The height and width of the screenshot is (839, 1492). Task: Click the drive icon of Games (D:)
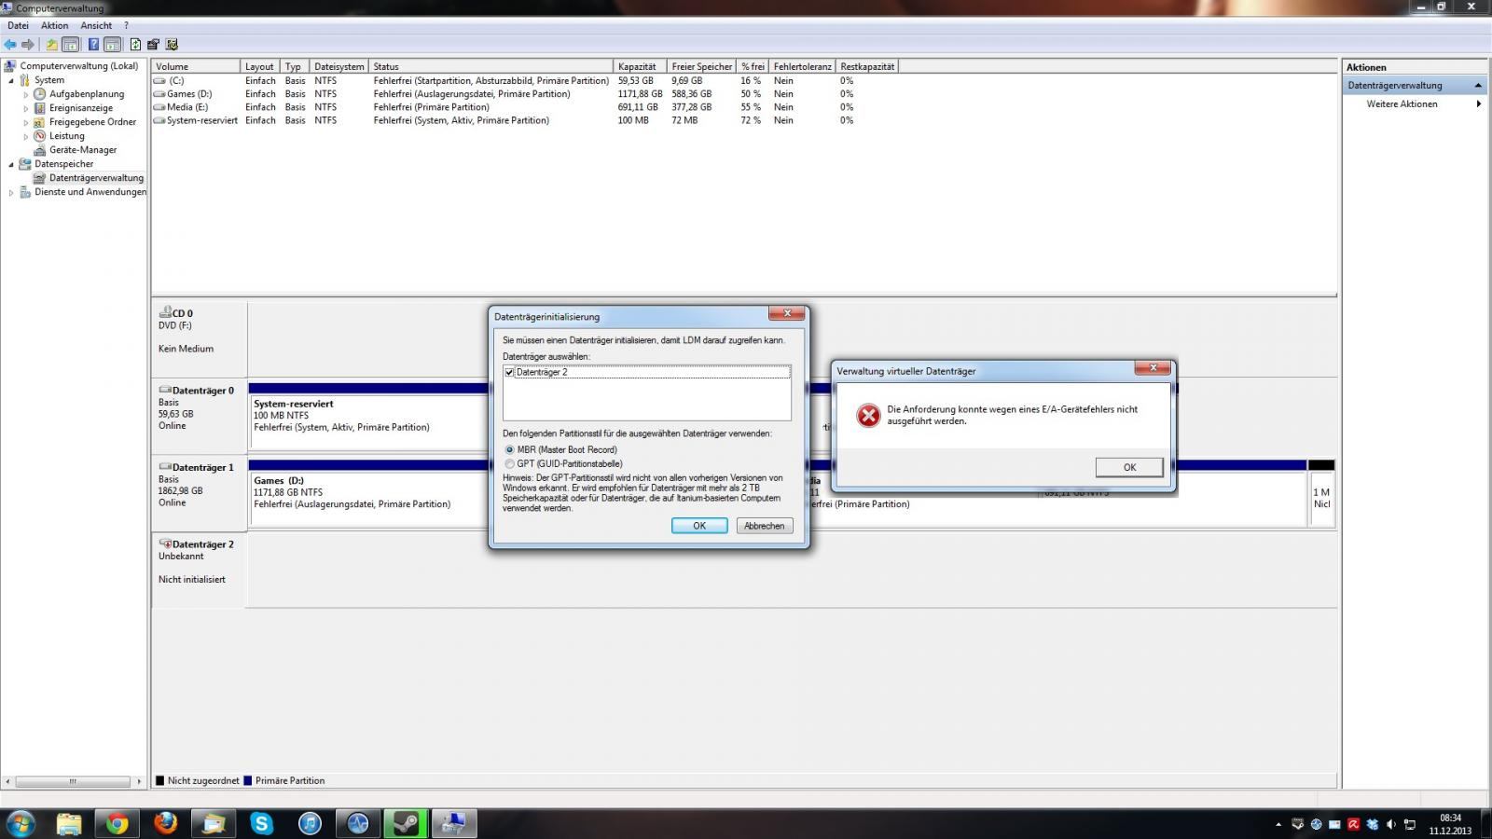click(x=159, y=94)
